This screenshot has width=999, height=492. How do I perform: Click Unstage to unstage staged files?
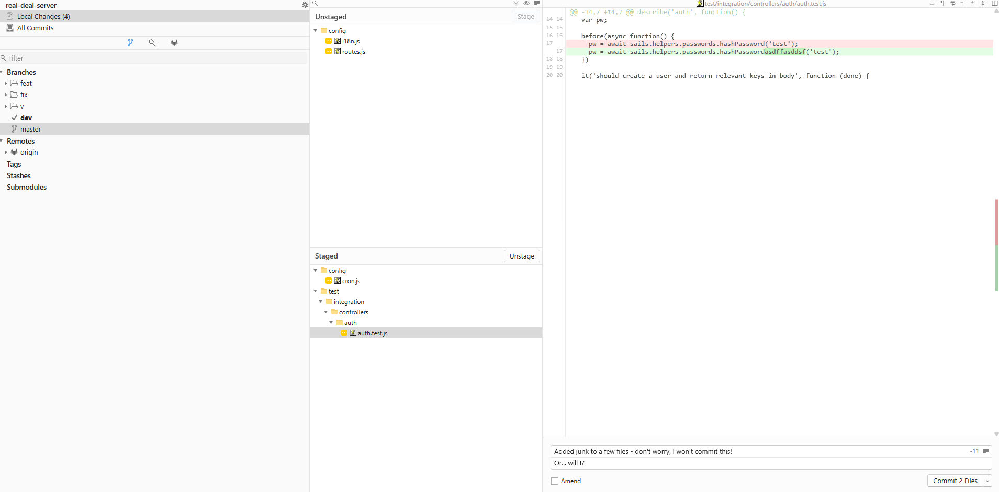[521, 256]
